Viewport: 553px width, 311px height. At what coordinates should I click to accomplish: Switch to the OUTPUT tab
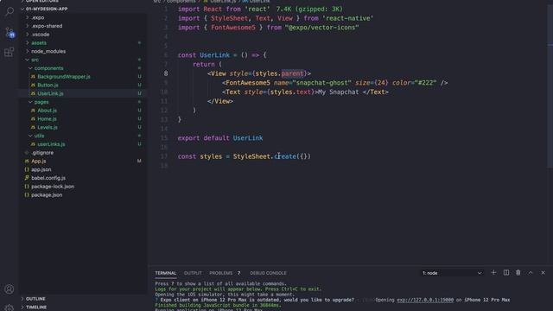point(193,273)
